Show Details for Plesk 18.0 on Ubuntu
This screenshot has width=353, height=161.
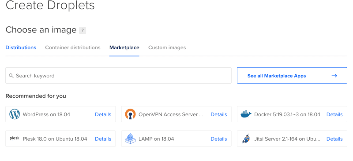tap(103, 139)
